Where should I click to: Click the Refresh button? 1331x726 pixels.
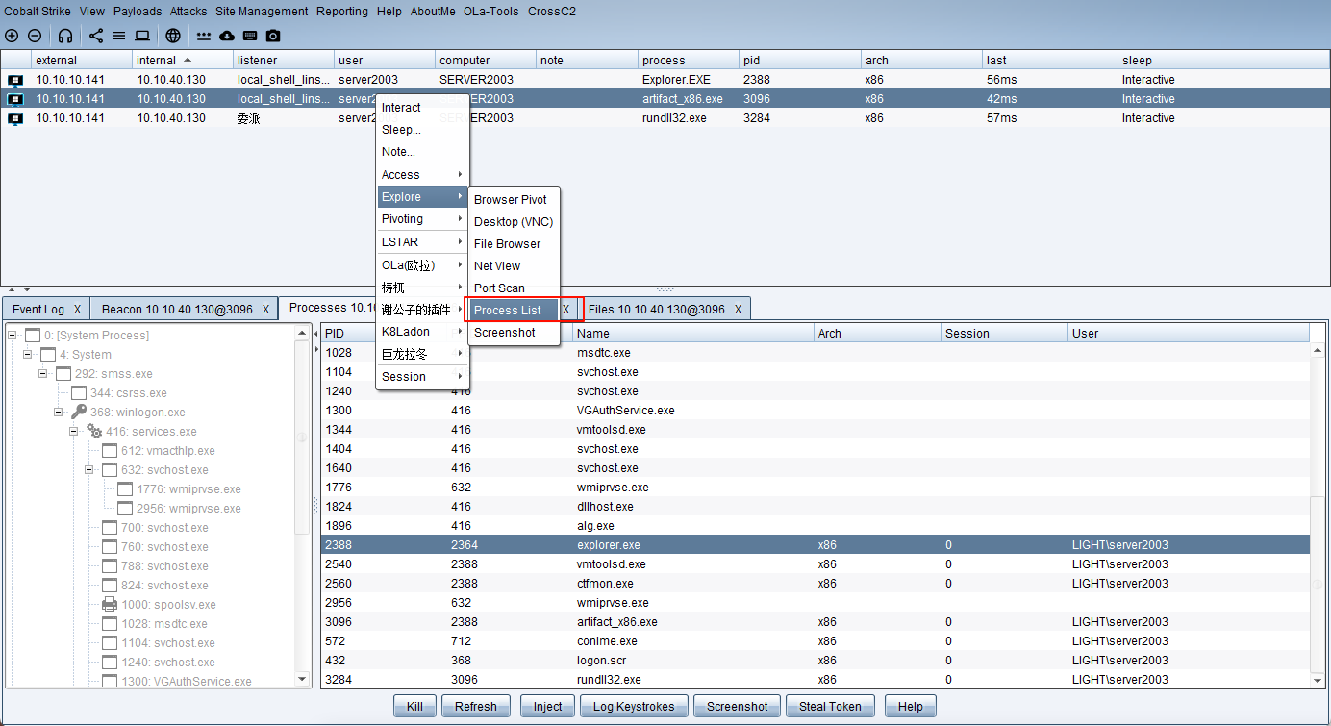click(476, 707)
